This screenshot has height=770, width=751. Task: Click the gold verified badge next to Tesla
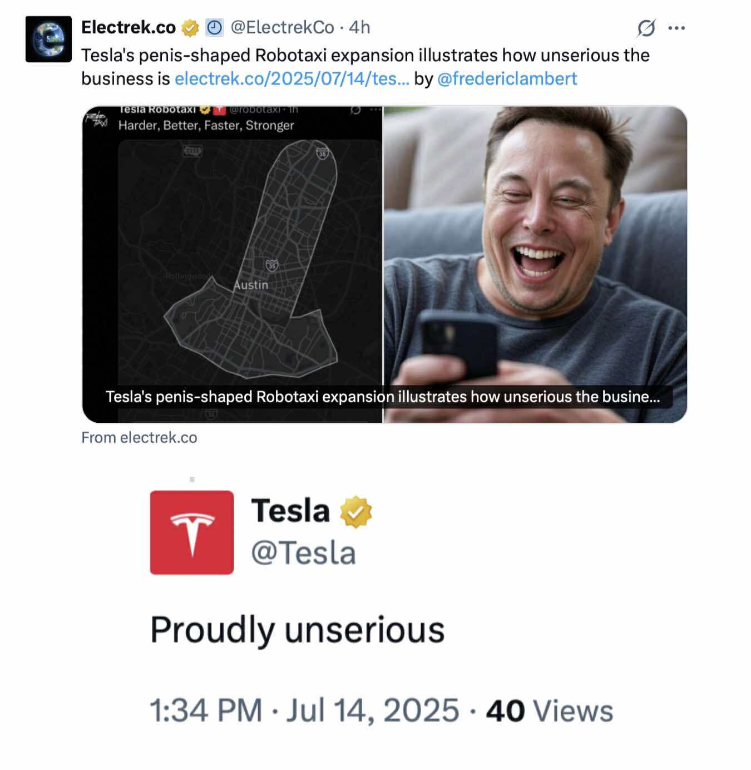coord(356,512)
